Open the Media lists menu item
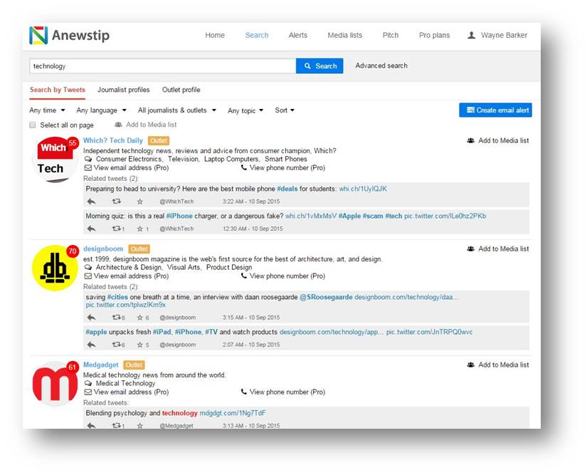The image size is (587, 475). pos(344,36)
